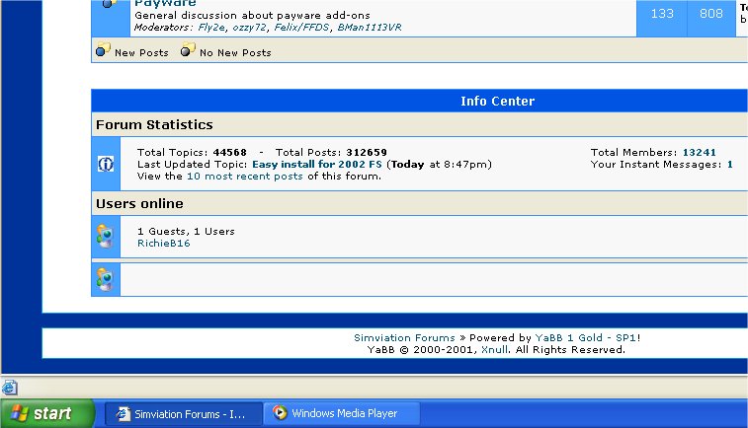Click the Info Center header bar
Image resolution: width=748 pixels, height=428 pixels.
(x=419, y=101)
